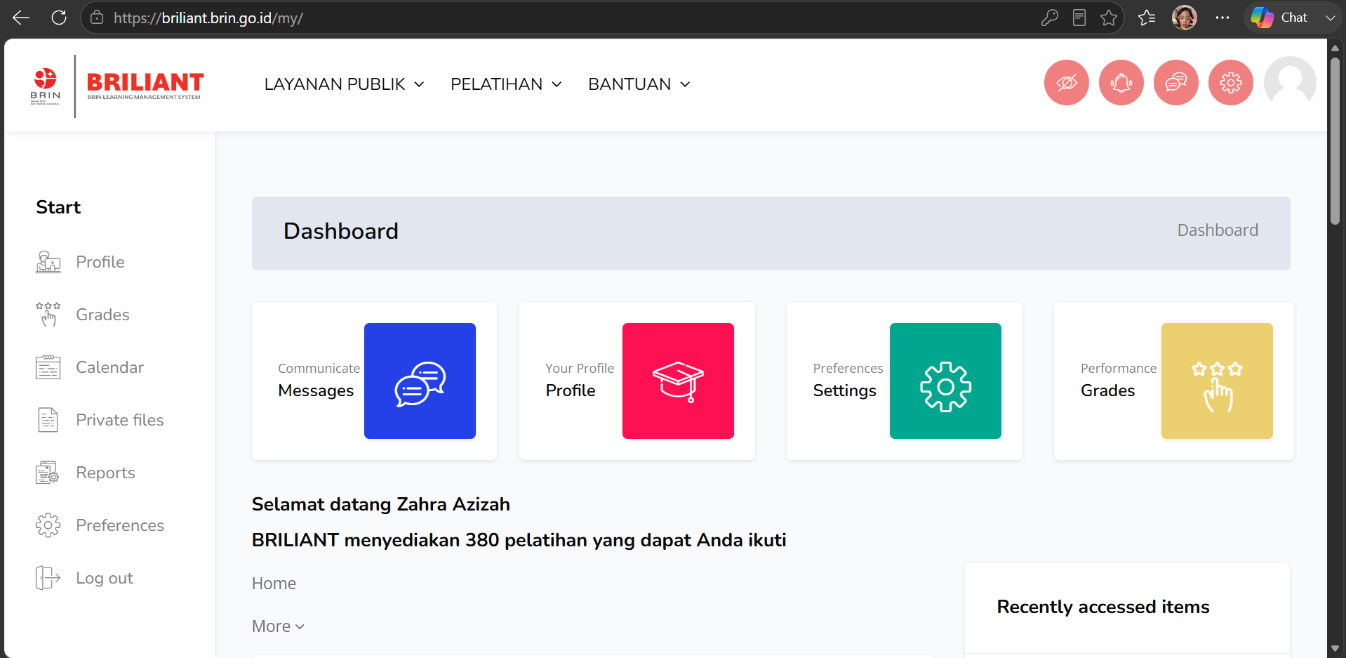This screenshot has width=1346, height=658.
Task: Expand the BANTUAN menu
Action: 639,84
